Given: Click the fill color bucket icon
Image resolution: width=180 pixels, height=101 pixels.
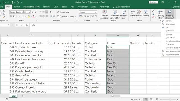Looking at the screenshot, I should pos(29,16).
